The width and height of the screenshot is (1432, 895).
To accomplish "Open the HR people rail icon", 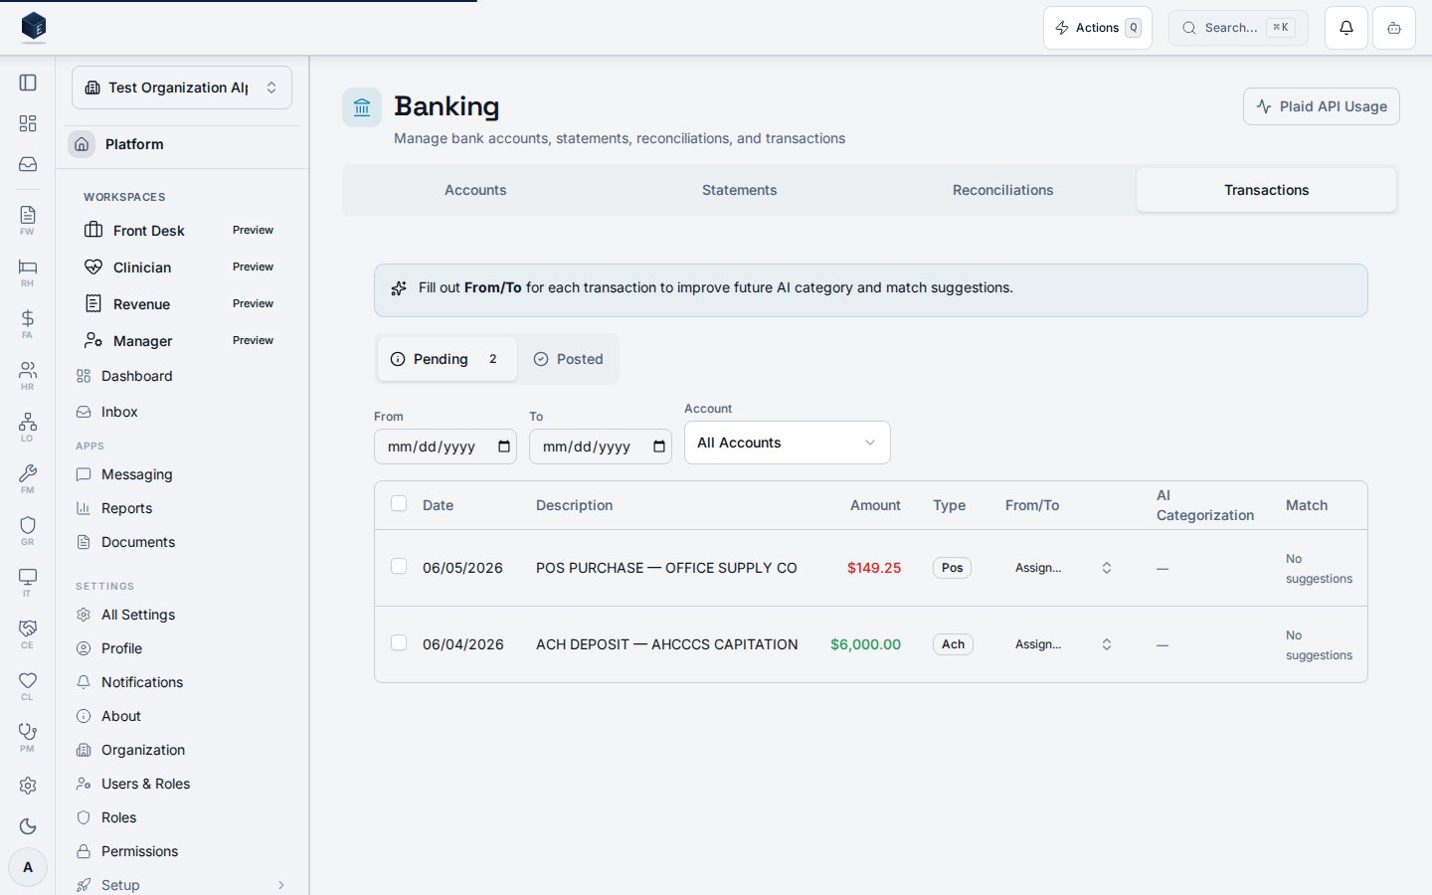I will 28,375.
